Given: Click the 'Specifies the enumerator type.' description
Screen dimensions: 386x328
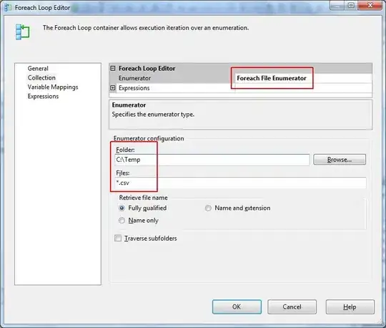Looking at the screenshot, I should coord(153,115).
